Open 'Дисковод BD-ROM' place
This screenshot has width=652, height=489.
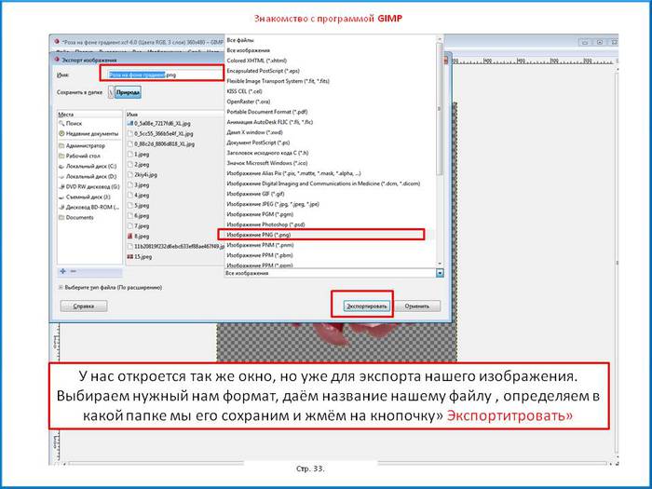tap(89, 207)
